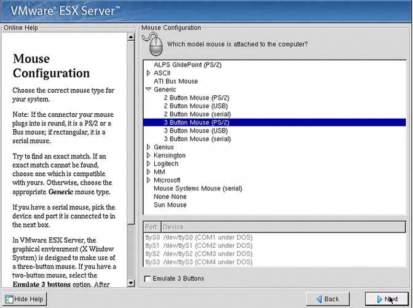Expand the ASCII mouse group

click(x=148, y=73)
